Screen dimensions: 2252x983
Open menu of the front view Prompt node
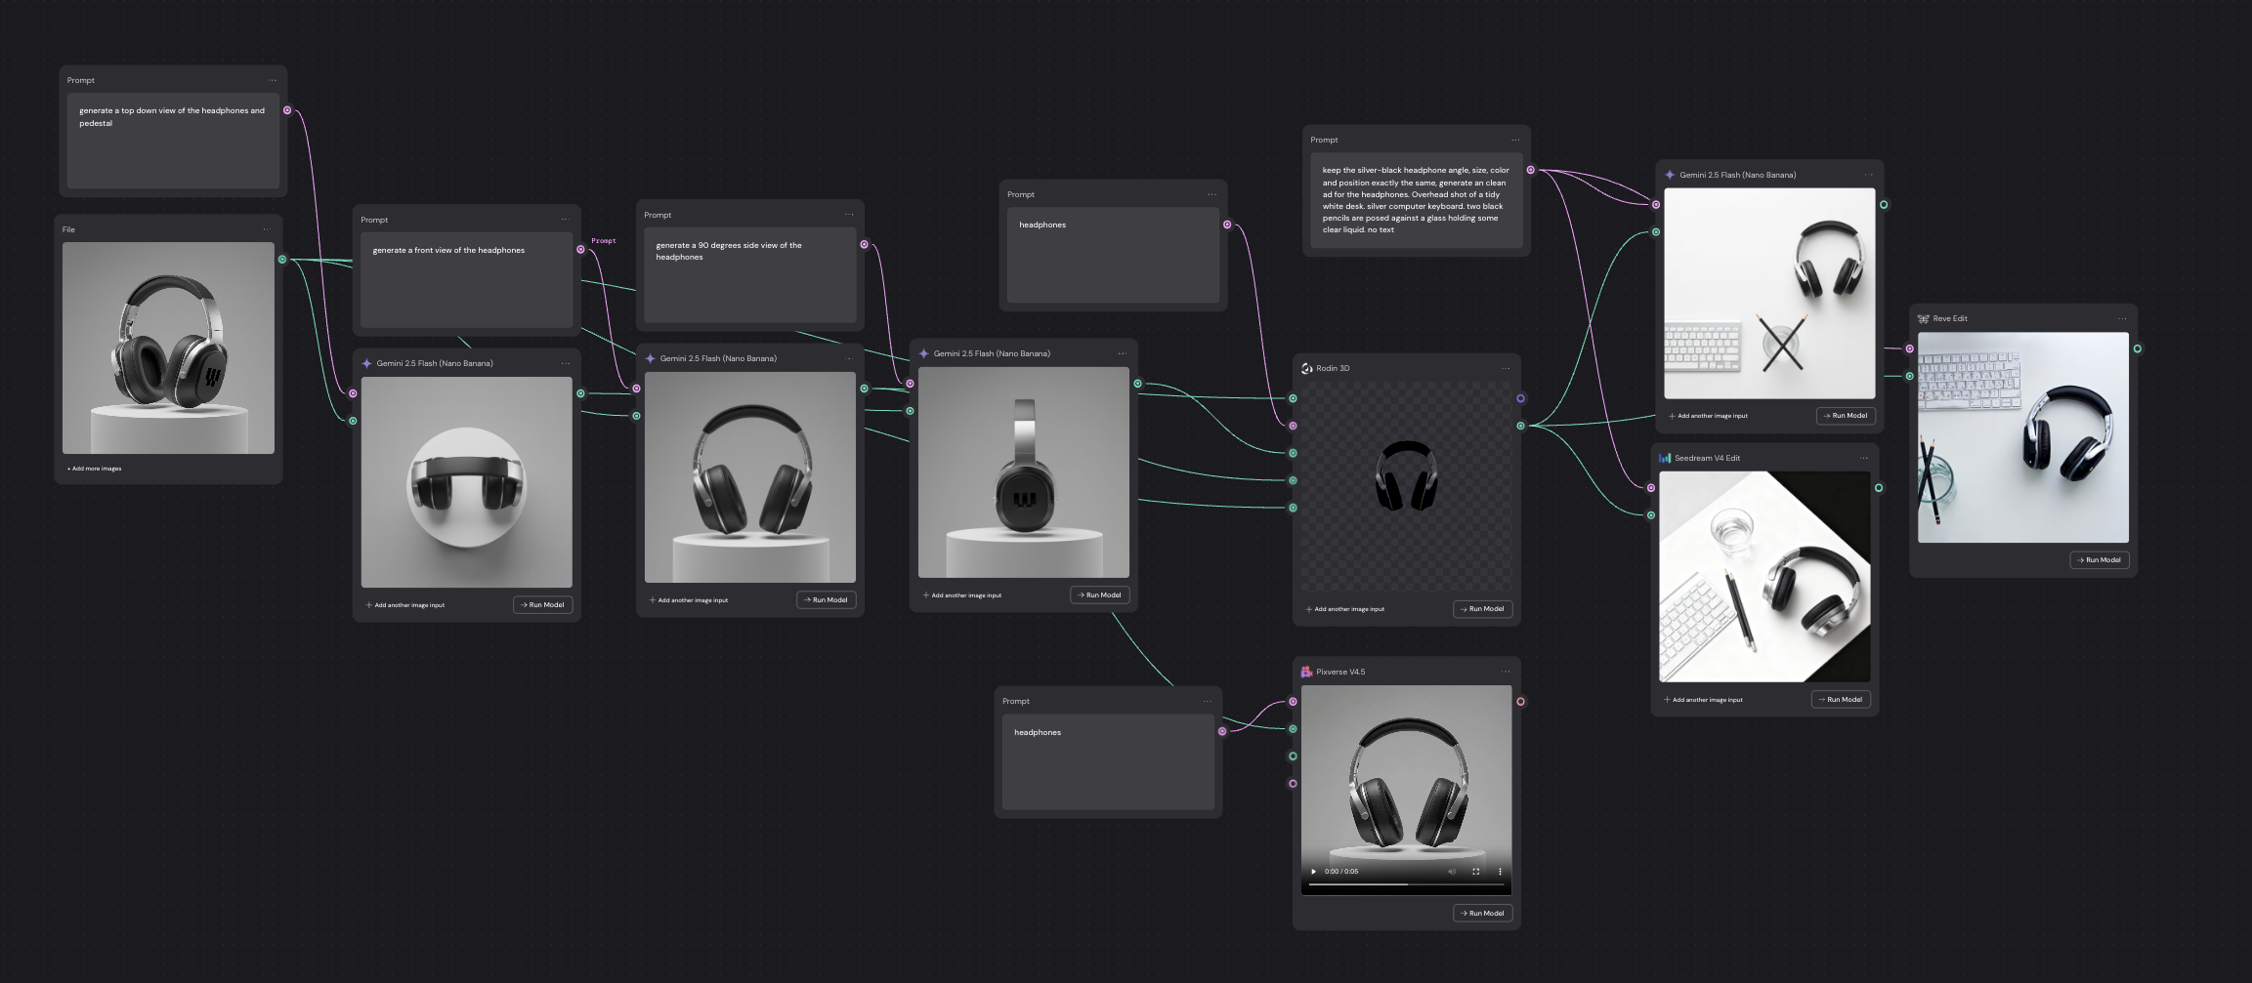[564, 220]
